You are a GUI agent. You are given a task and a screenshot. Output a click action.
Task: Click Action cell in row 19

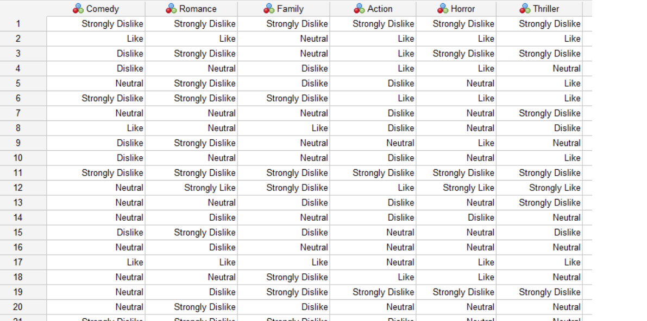click(x=373, y=292)
